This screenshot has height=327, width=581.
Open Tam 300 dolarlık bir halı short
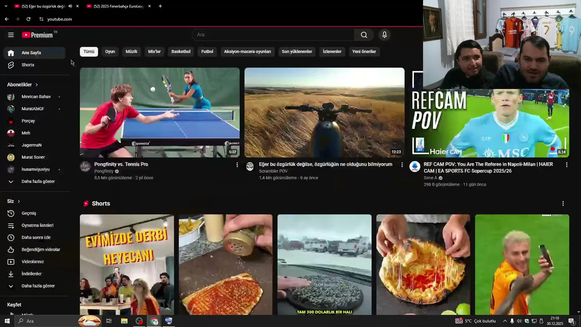tap(325, 265)
